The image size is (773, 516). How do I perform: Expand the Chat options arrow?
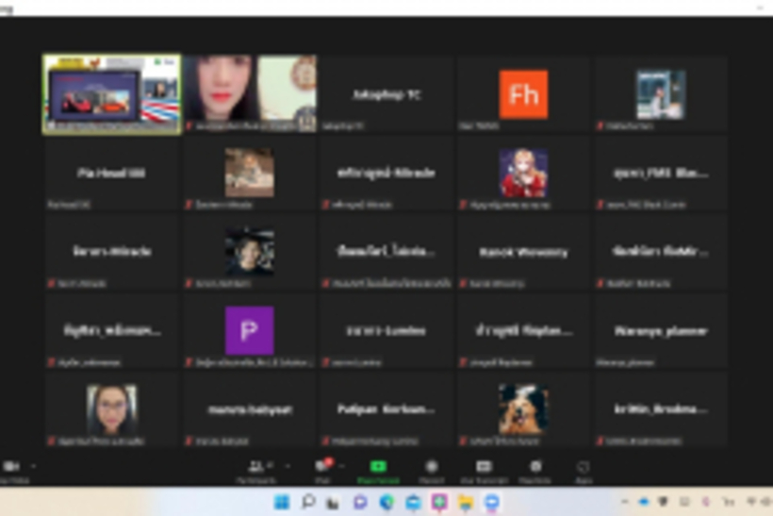341,466
